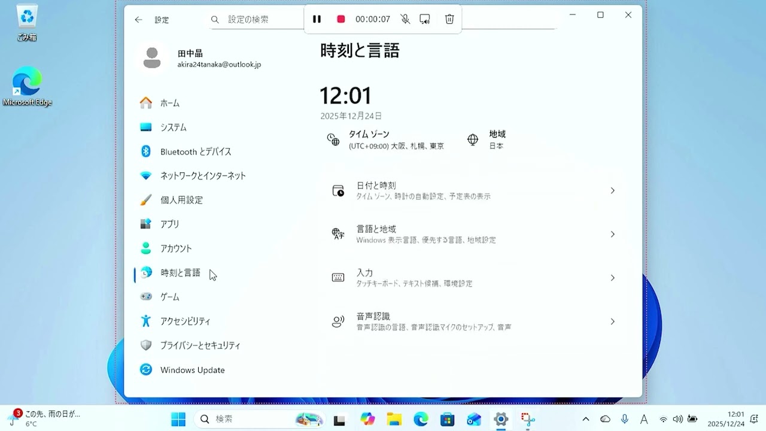Click the user avatar picture
The image size is (766, 431).
[x=152, y=58]
